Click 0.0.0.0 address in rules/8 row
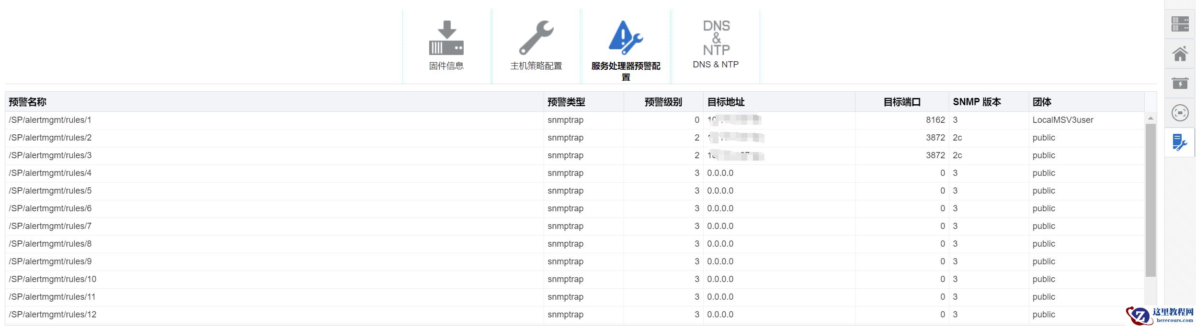This screenshot has height=326, width=1196. click(x=720, y=244)
